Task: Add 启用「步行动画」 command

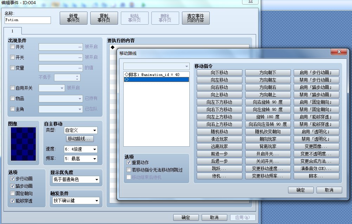Action: click(317, 72)
